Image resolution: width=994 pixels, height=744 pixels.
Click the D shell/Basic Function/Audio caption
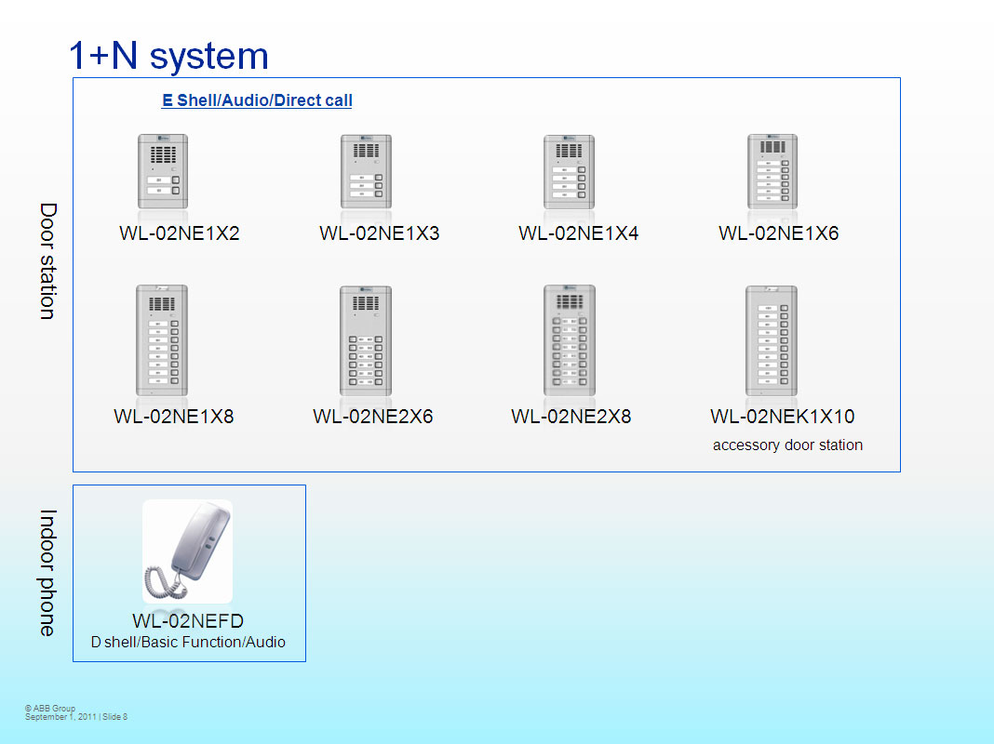pos(188,642)
